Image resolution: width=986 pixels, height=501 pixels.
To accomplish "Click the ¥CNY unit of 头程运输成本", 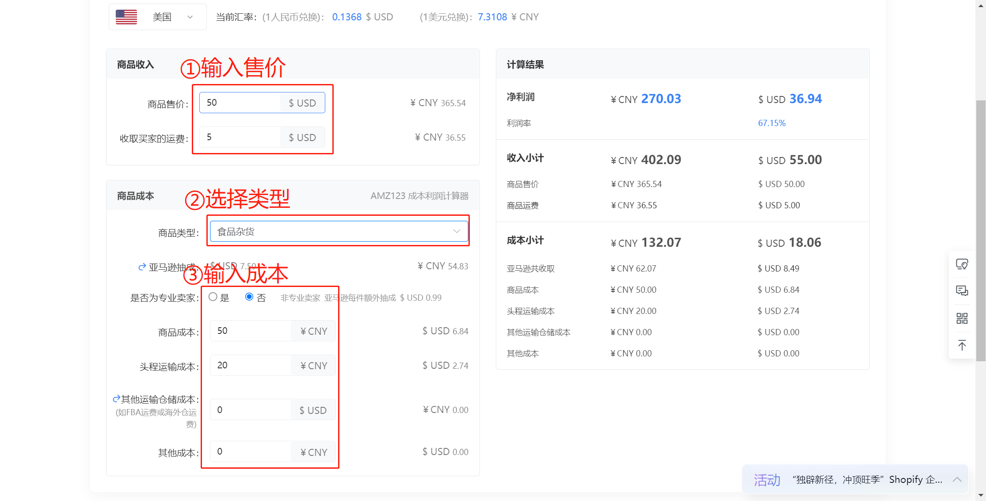I will pyautogui.click(x=314, y=365).
